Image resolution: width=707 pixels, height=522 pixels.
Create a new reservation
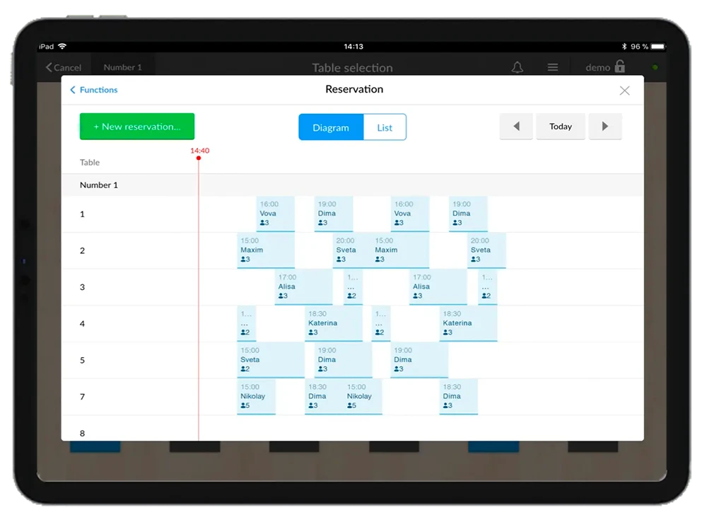[x=137, y=127]
